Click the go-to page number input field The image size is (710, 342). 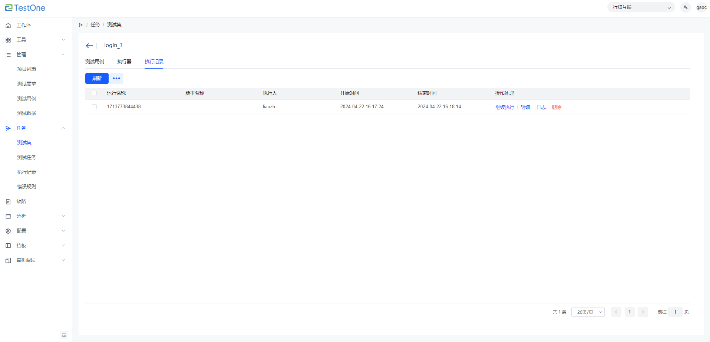675,312
